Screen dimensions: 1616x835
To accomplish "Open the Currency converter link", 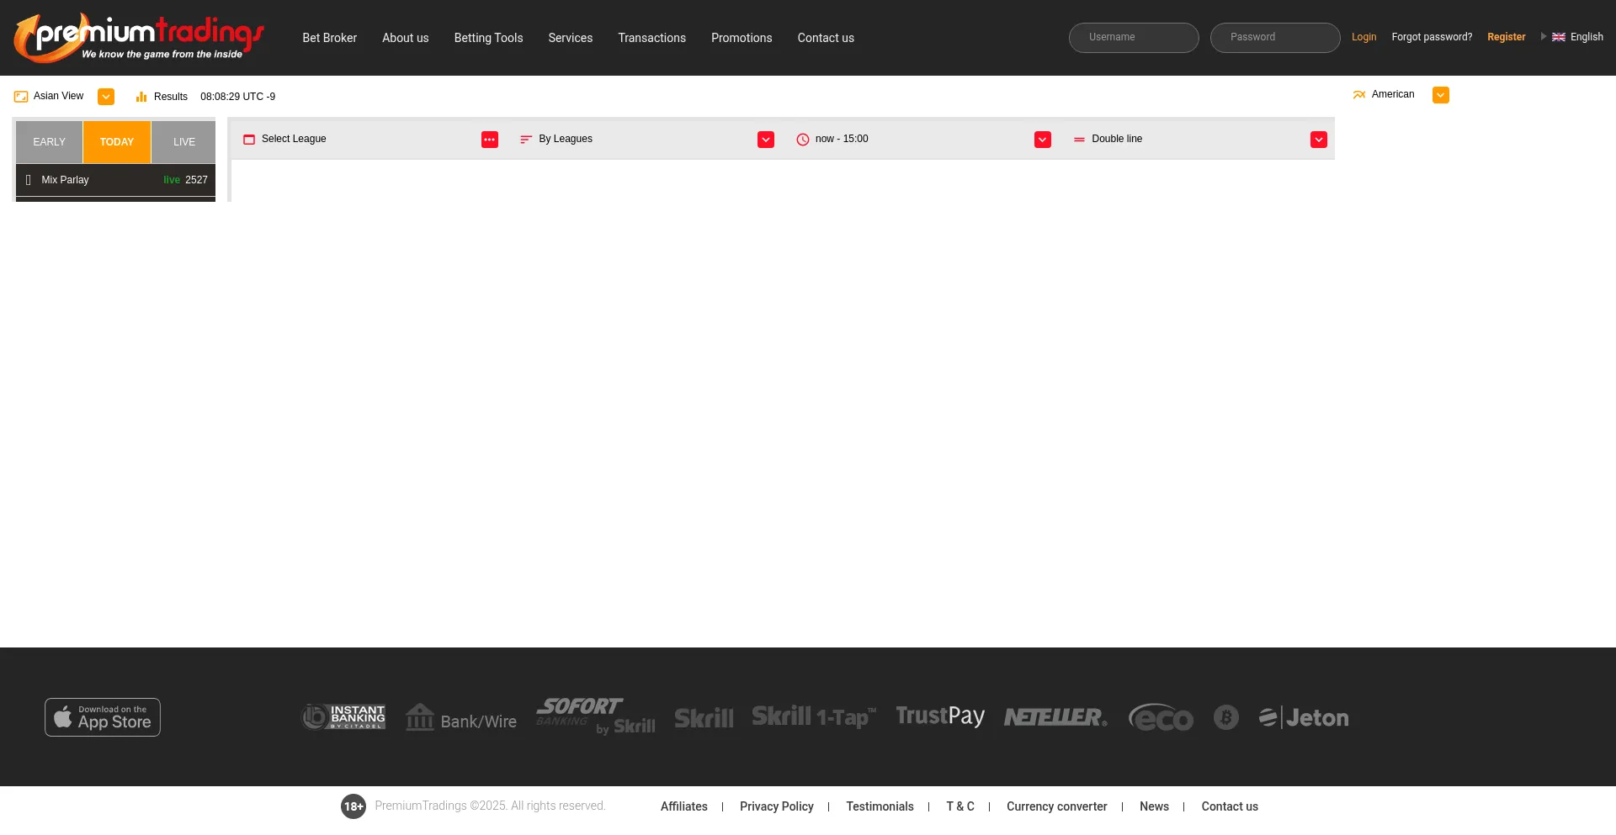I will 1056,806.
